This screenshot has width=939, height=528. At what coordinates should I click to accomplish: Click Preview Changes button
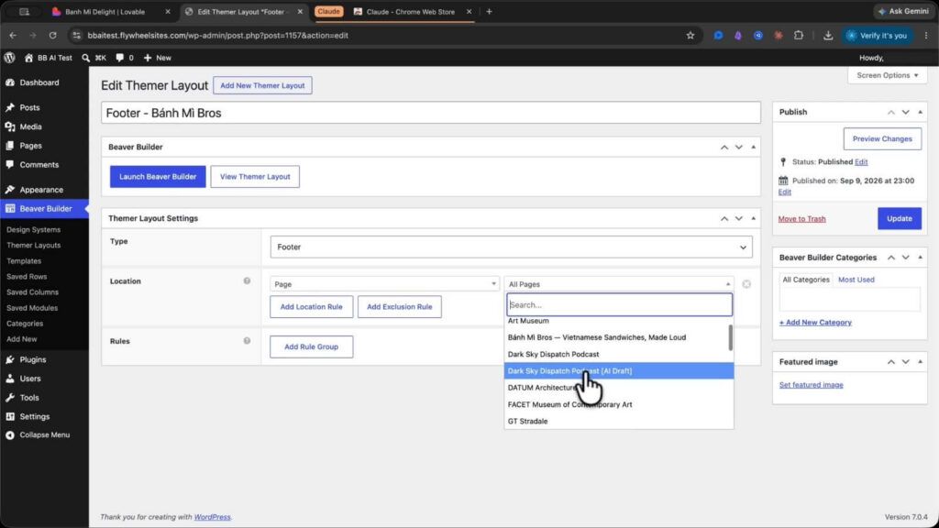click(882, 139)
